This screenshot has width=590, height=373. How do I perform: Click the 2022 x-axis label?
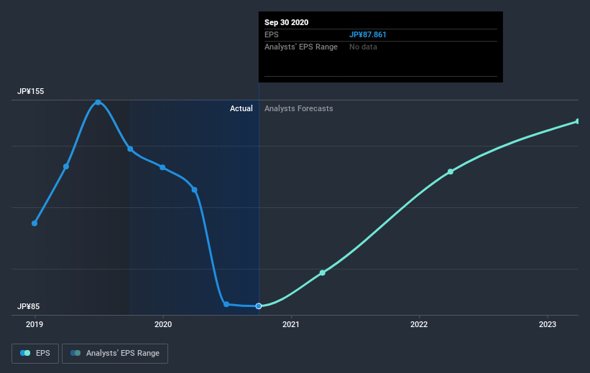click(x=419, y=324)
